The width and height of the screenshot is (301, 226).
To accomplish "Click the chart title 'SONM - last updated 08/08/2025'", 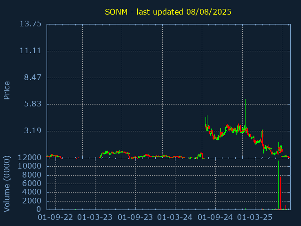I will tap(168, 12).
